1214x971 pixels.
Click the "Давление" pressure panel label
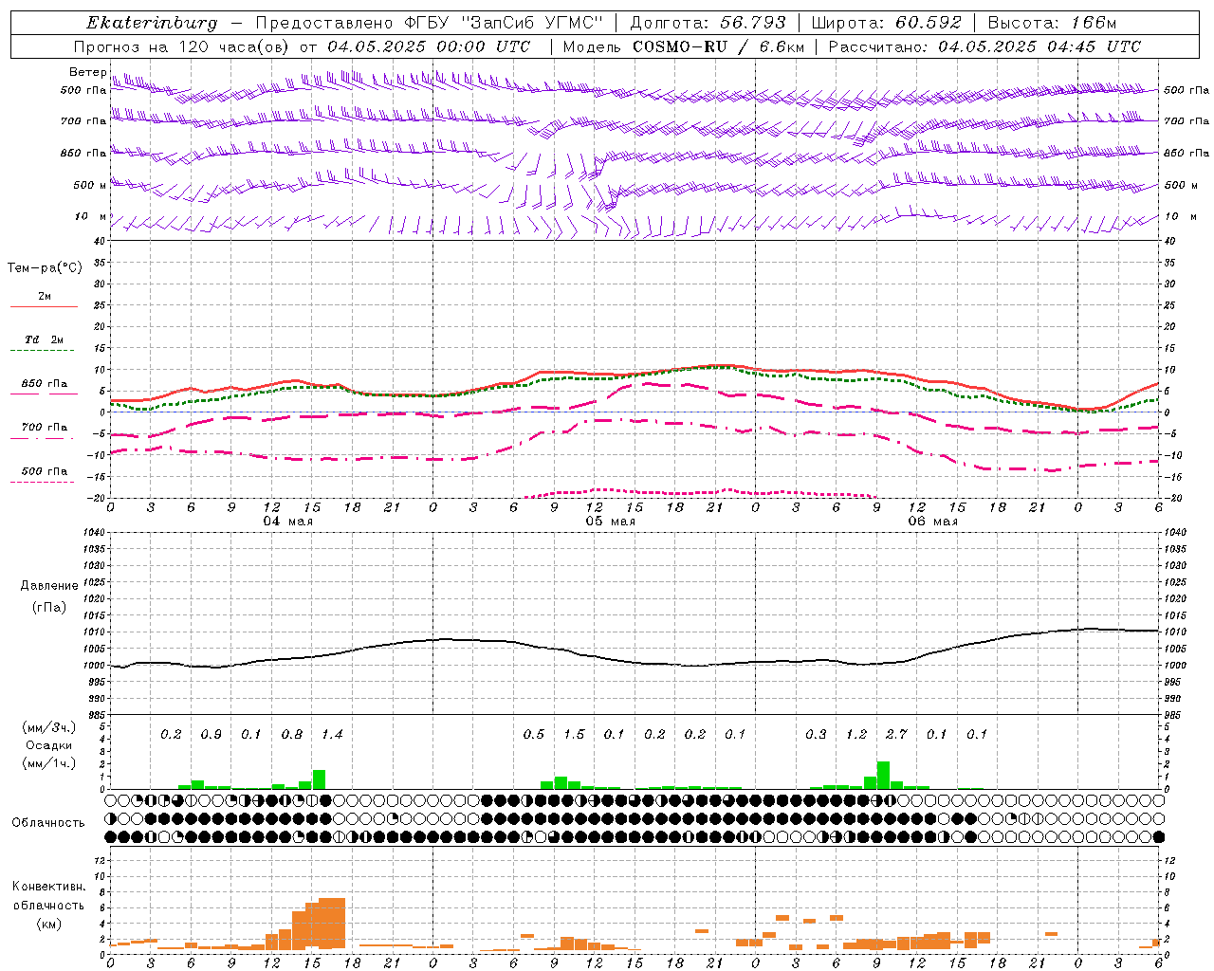49,586
